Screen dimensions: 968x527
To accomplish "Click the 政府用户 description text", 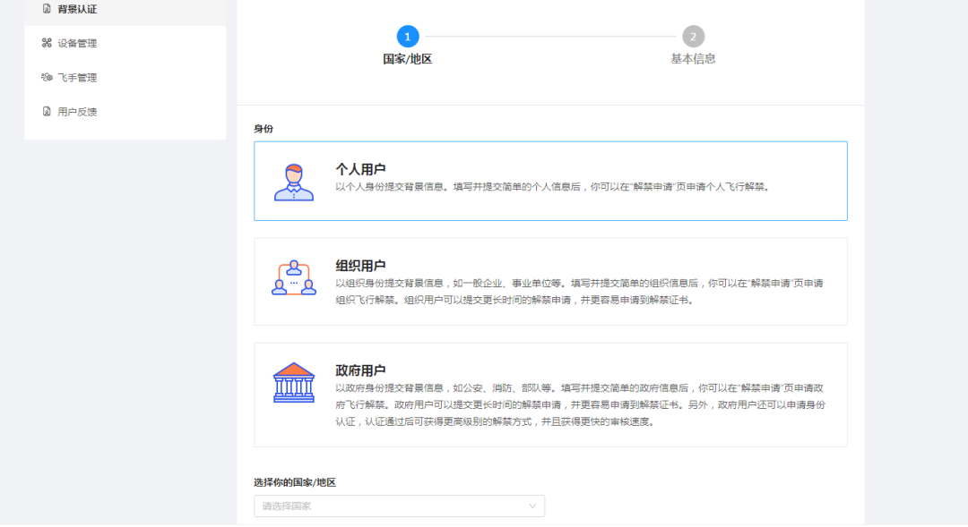I will click(580, 405).
